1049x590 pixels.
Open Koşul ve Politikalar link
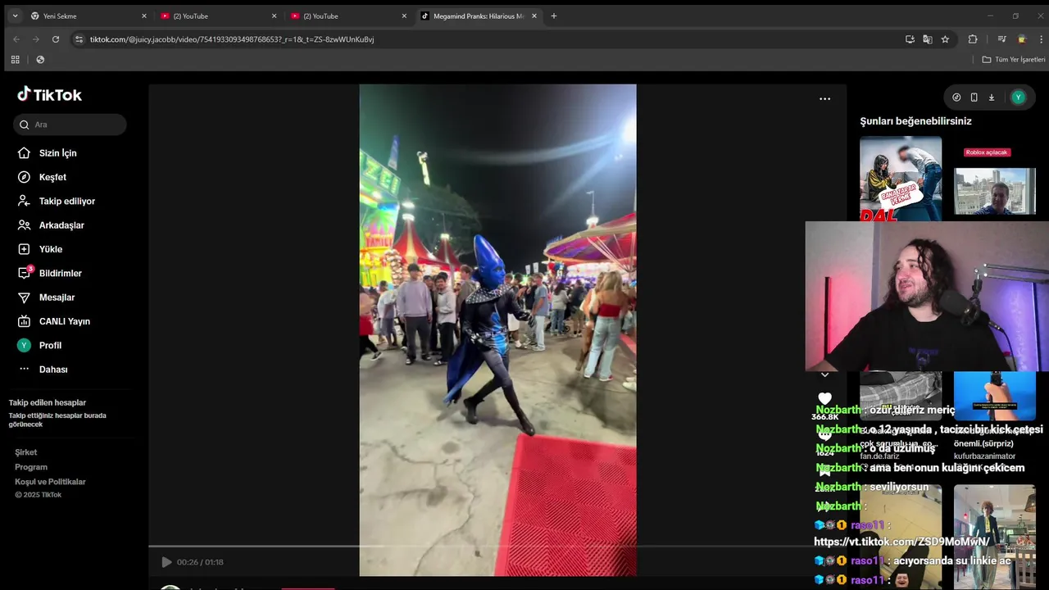pos(50,482)
